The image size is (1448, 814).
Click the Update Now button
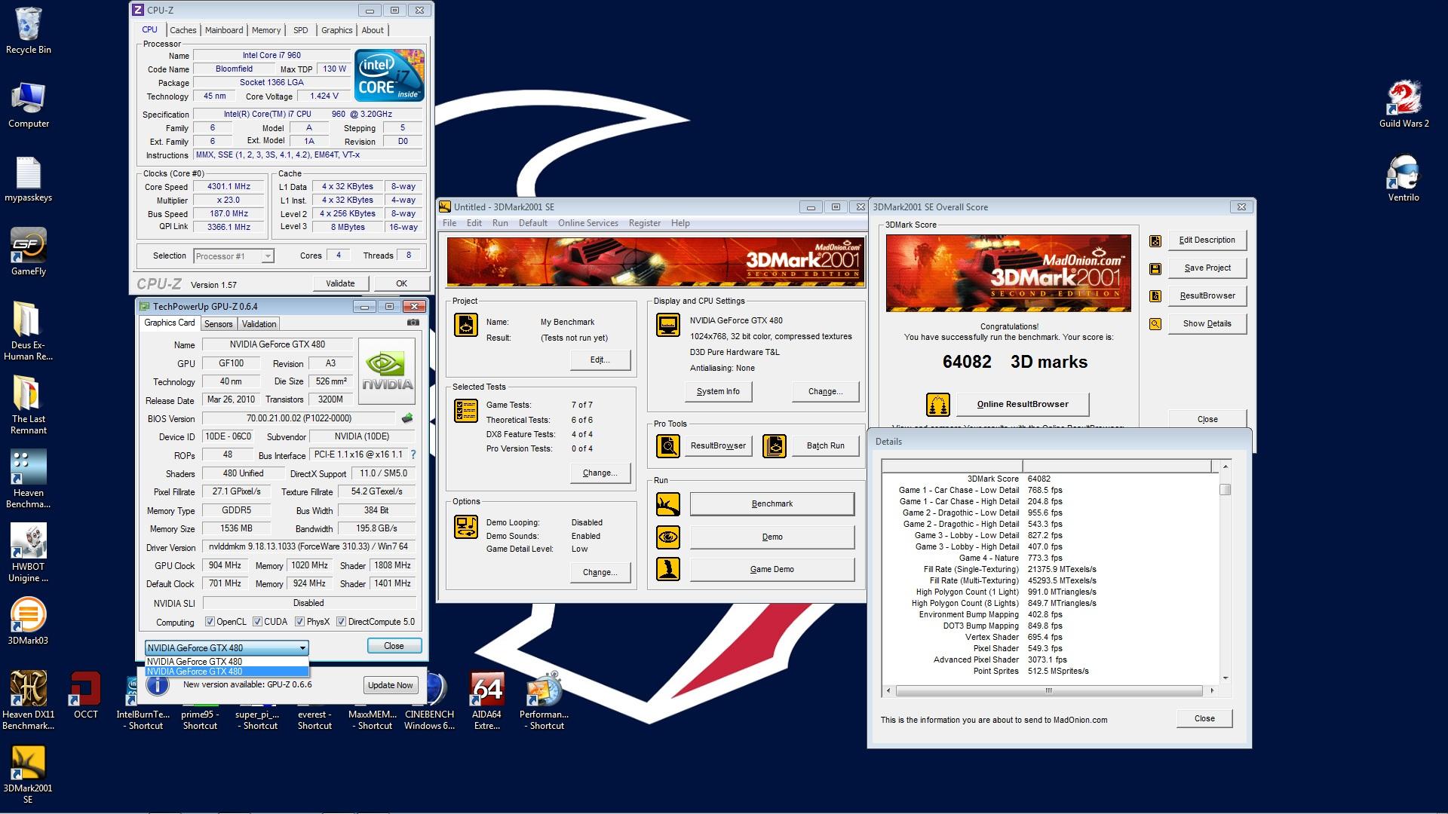(390, 685)
